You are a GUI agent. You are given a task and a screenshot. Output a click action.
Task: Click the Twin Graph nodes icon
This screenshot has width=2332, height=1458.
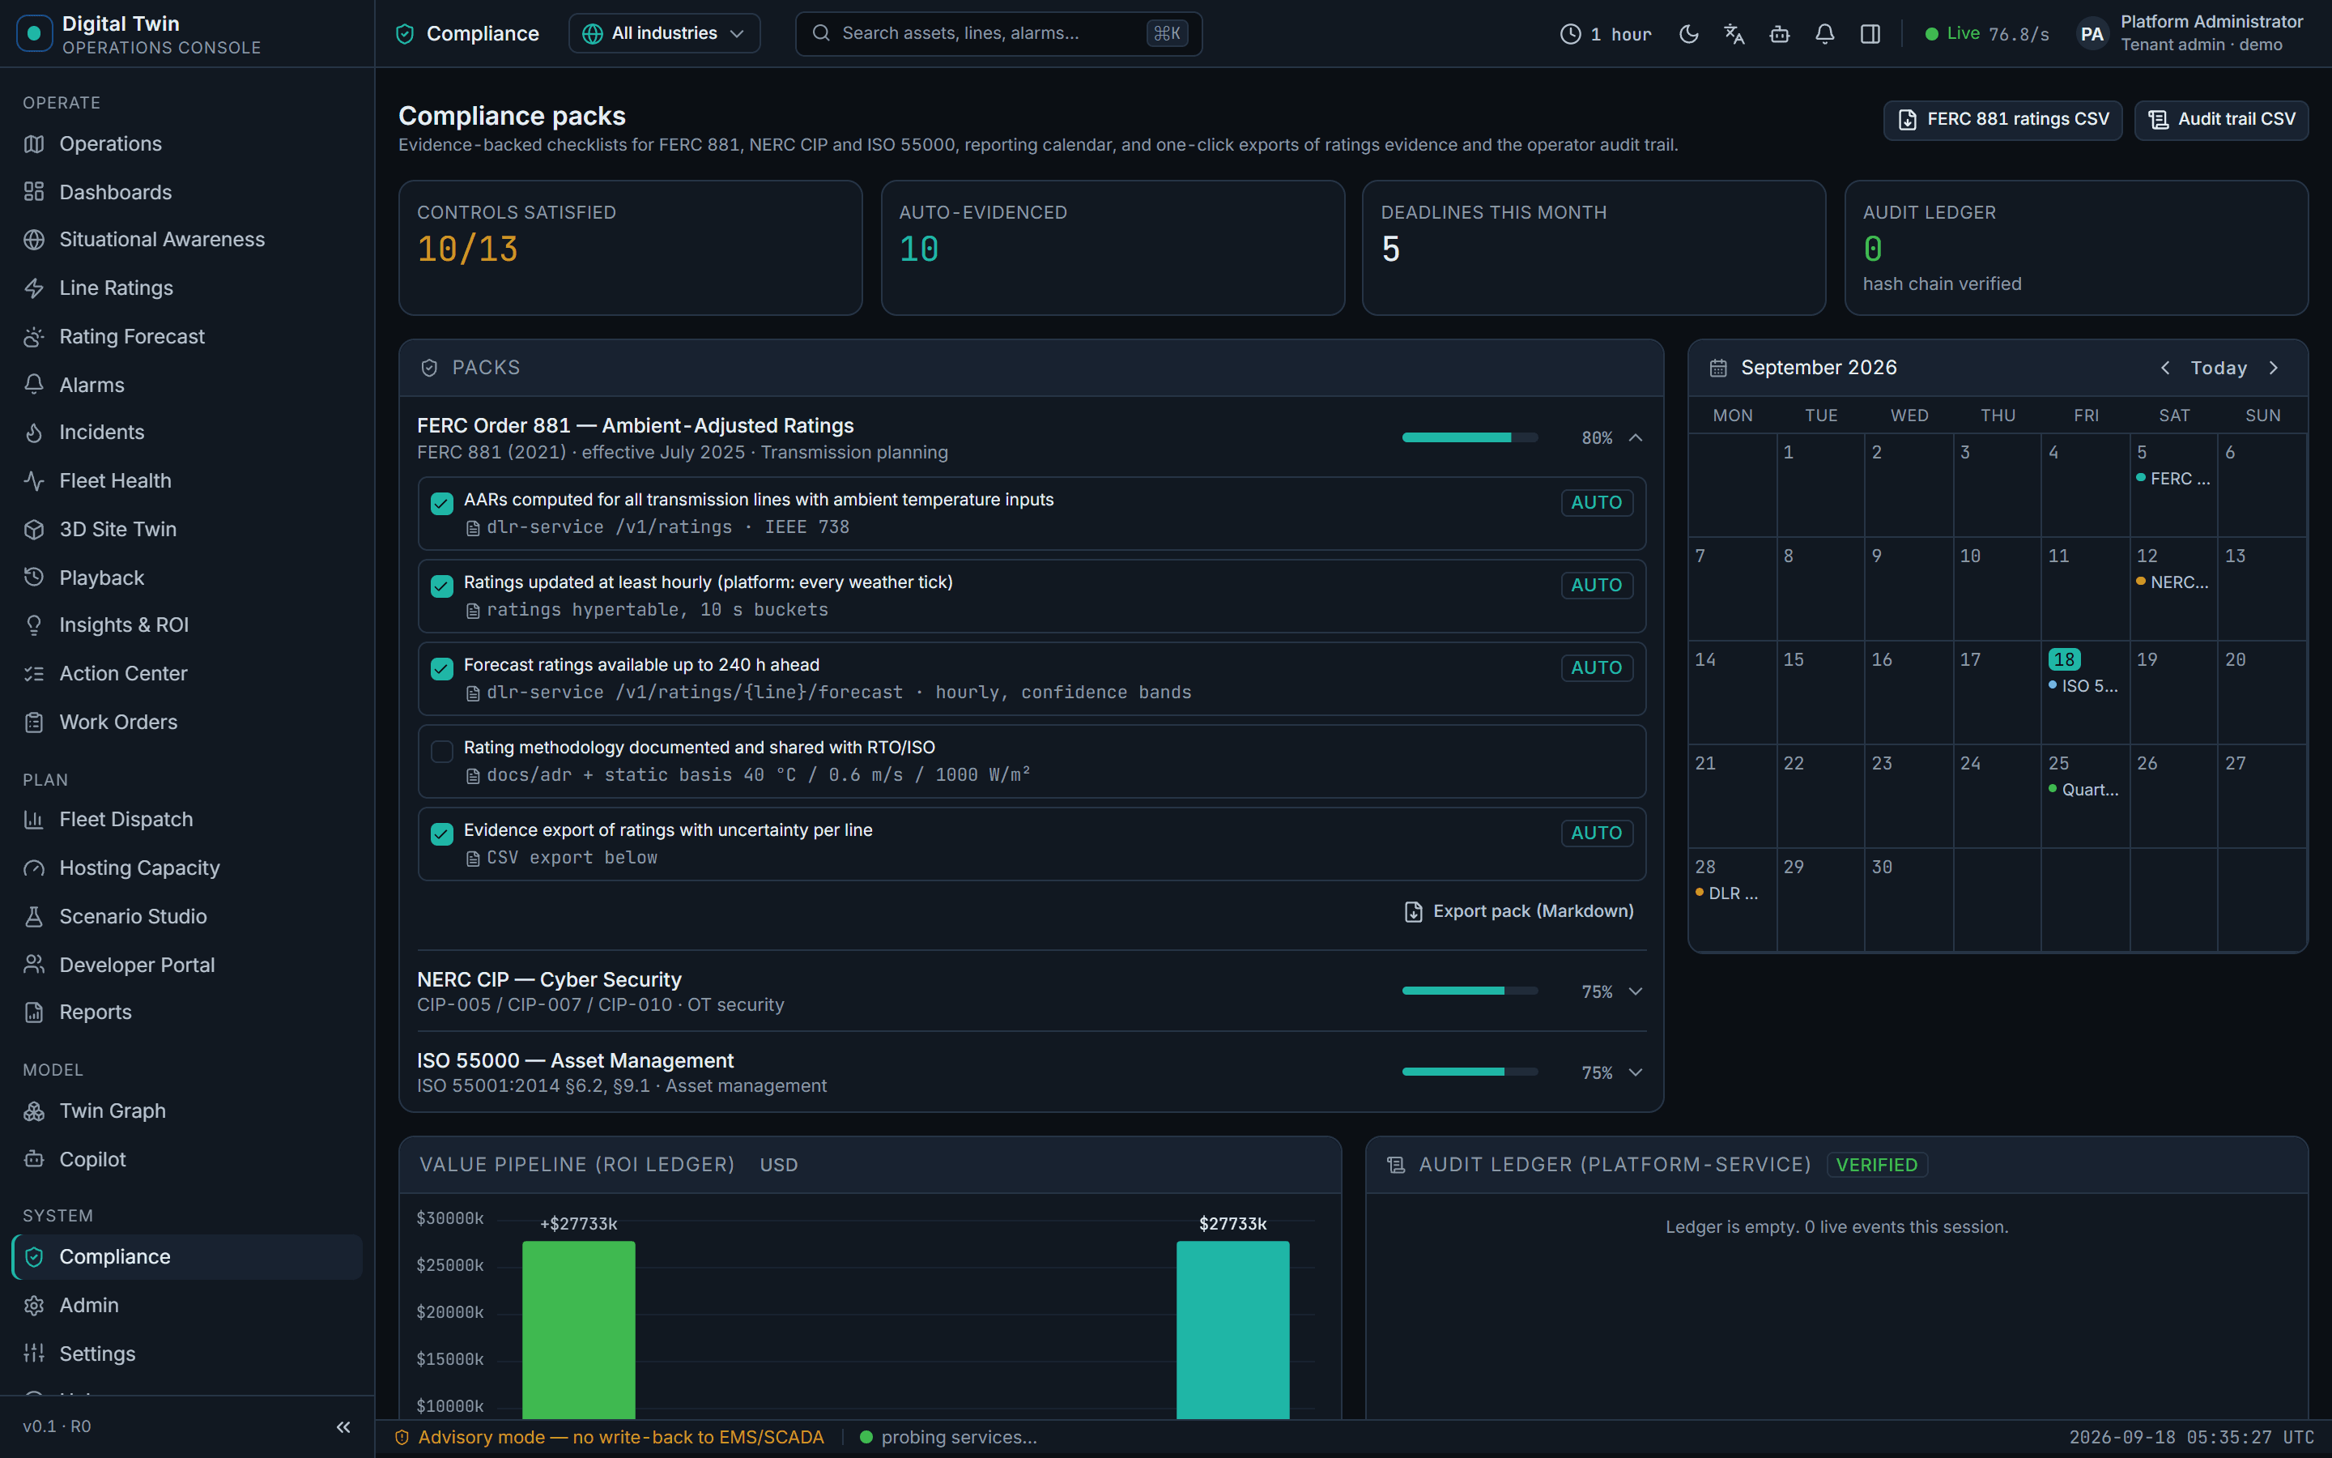34,1111
